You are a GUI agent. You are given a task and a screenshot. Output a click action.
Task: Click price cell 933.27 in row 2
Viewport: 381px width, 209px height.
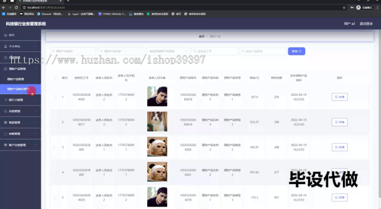(254, 122)
